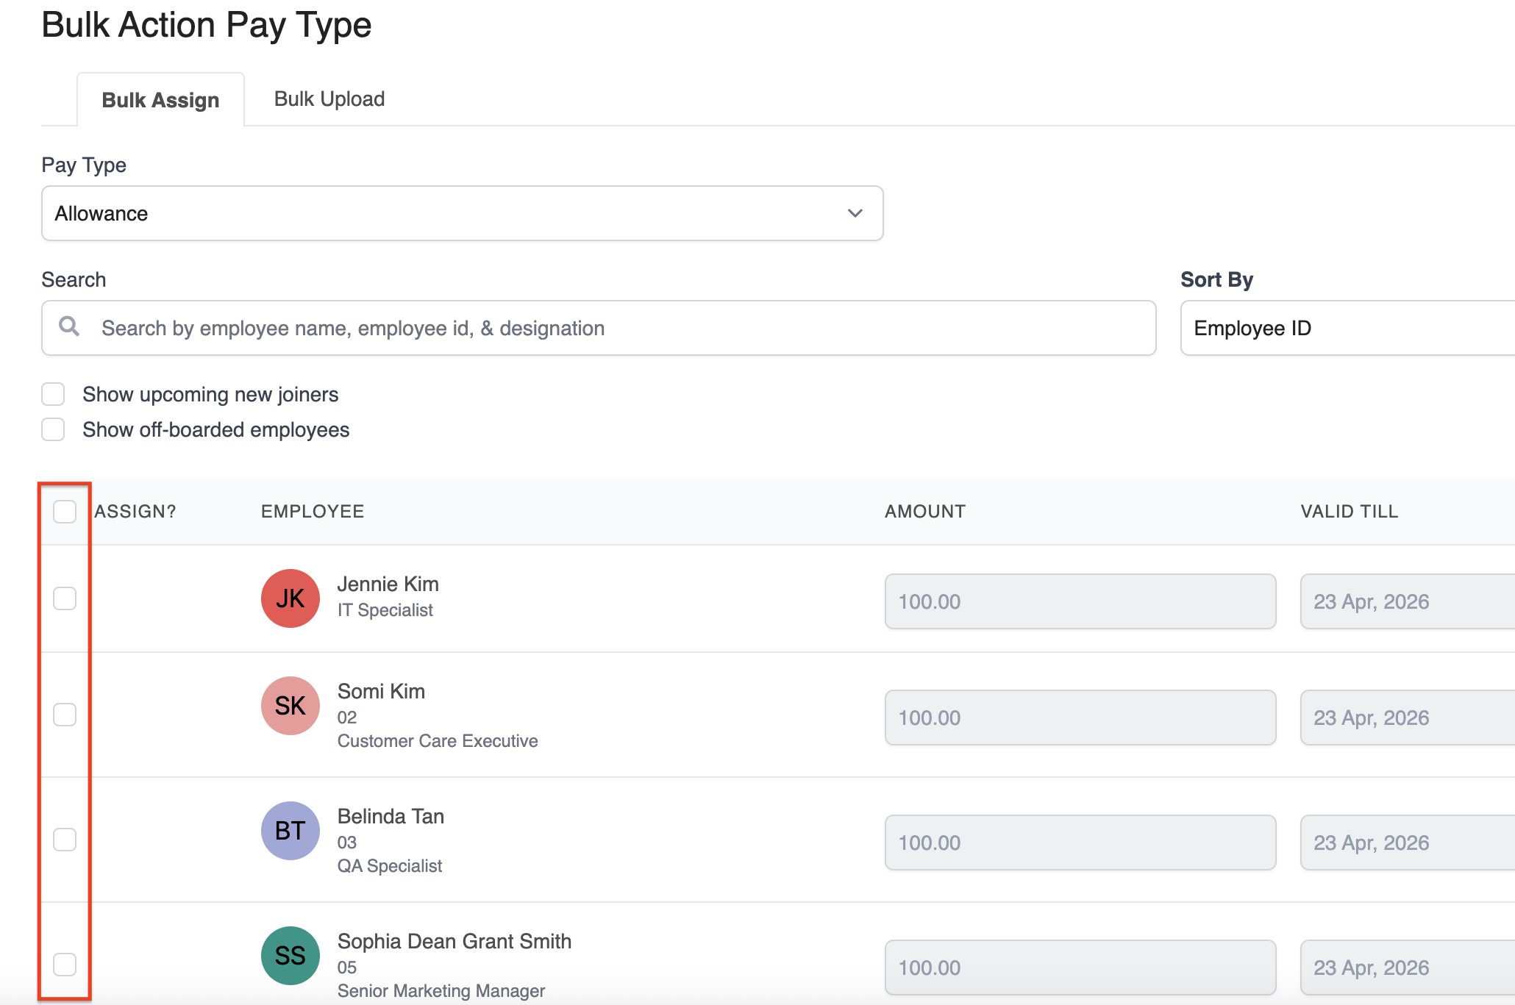
Task: Click Belinda Tan's BT avatar
Action: tap(290, 831)
